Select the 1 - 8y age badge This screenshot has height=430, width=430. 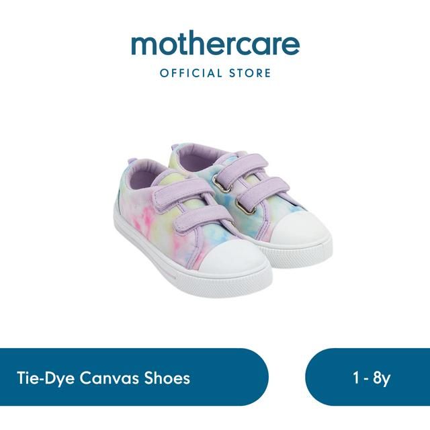372,378
